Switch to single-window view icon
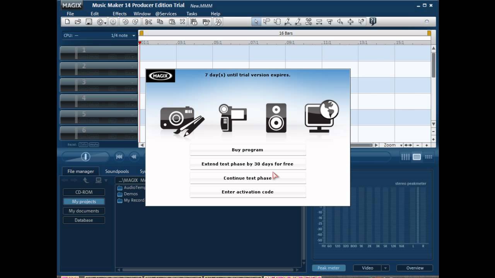This screenshot has height=278, width=495. coord(417,157)
